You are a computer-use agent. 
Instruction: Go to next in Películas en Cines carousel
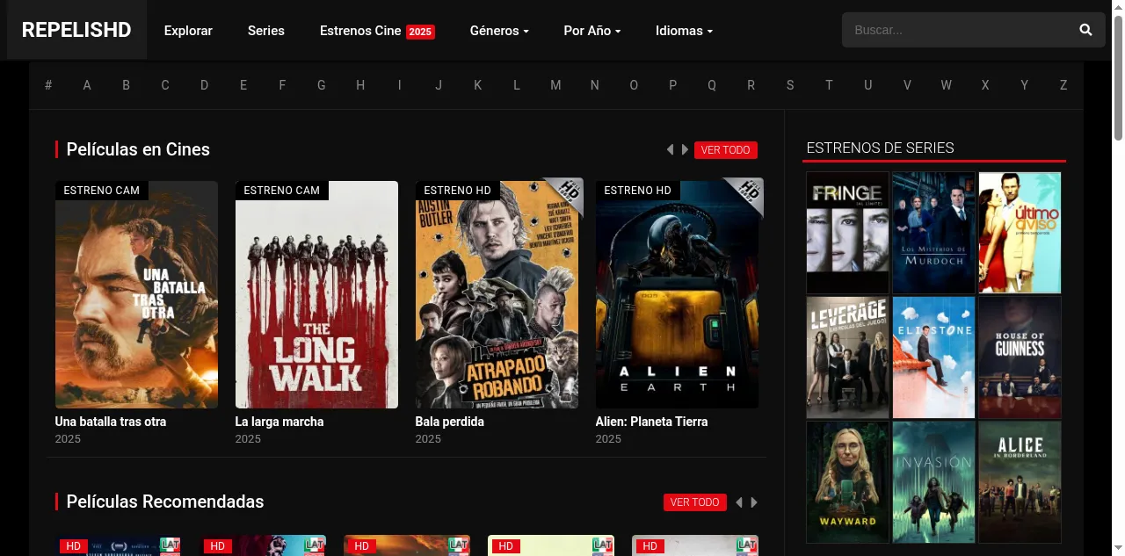[686, 150]
